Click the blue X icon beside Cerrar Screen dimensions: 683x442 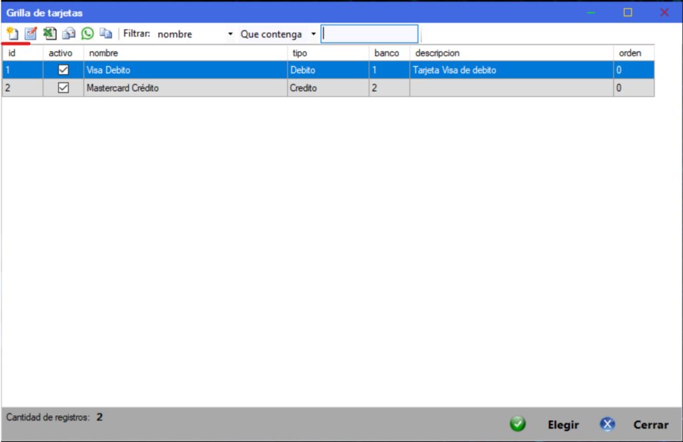point(607,424)
